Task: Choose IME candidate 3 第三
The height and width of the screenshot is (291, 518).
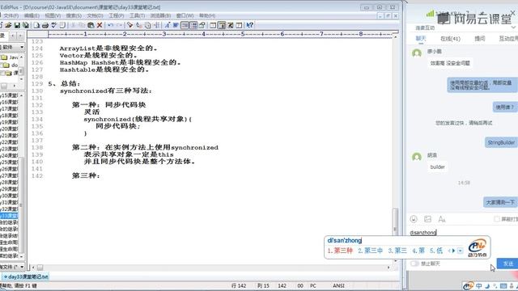Action: (x=397, y=251)
